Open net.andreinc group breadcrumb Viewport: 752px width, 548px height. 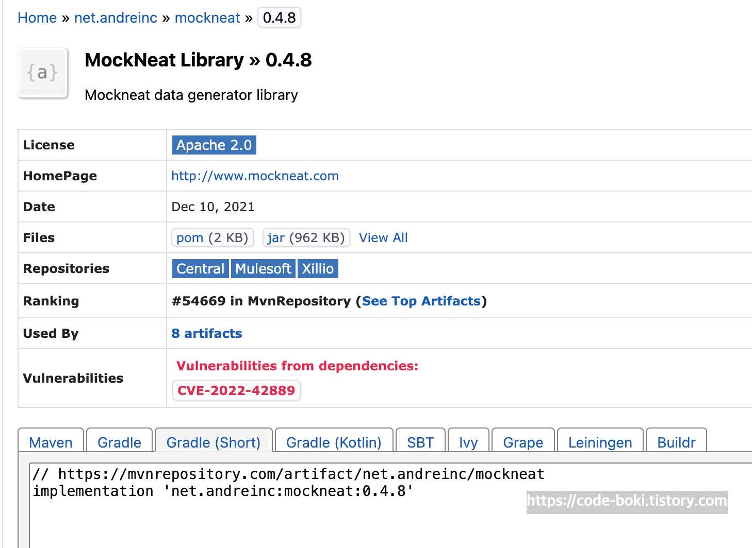[x=116, y=18]
